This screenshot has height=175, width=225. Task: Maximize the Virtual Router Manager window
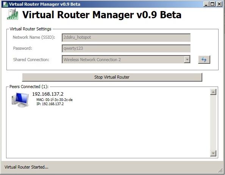[x=212, y=4]
